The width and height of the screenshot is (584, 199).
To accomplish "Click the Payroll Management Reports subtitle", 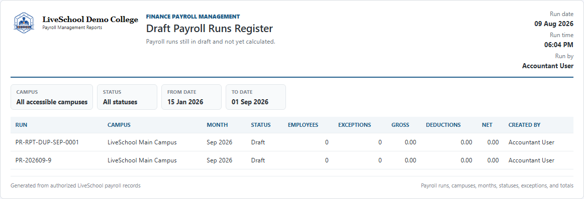I will (72, 28).
